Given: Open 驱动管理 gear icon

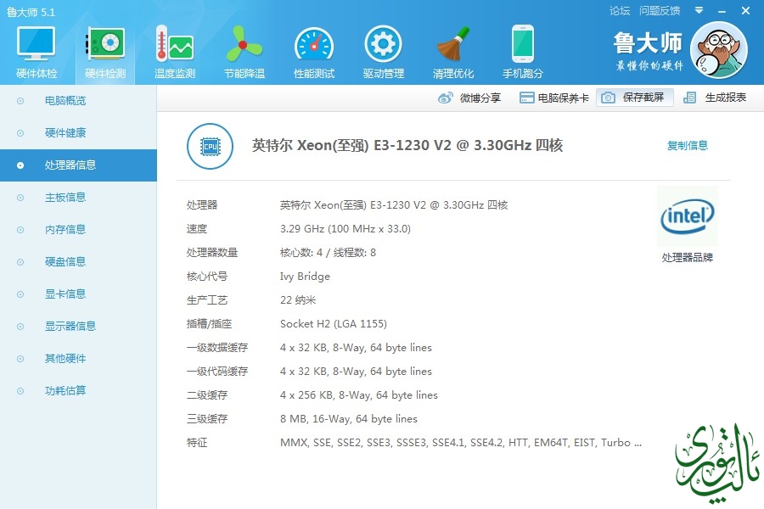Looking at the screenshot, I should 383,44.
